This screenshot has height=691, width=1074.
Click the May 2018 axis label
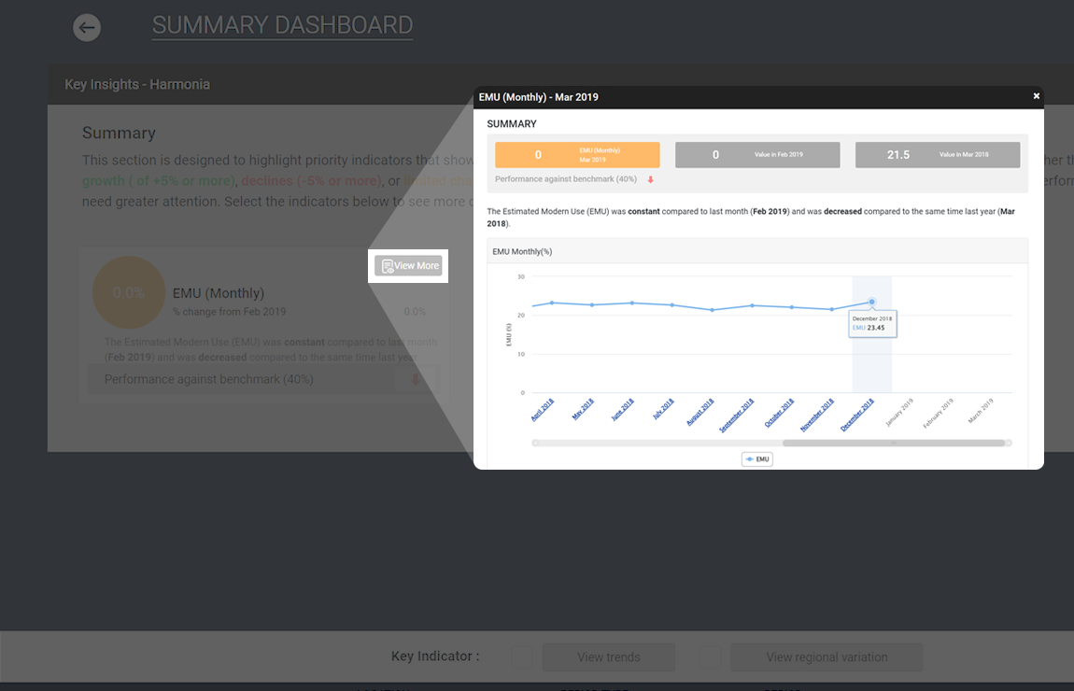[583, 410]
